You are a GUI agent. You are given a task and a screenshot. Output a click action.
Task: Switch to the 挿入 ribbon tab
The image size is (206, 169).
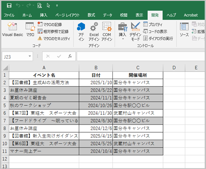pos(44,15)
